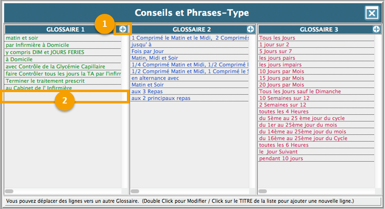Add a new line to Glossaire 2
The image size is (385, 209).
250,29
